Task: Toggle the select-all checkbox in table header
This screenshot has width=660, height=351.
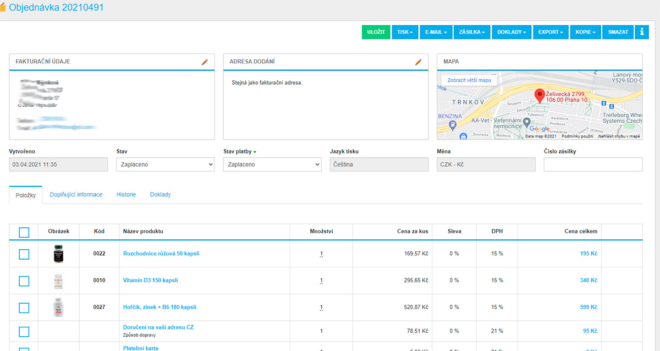Action: pyautogui.click(x=24, y=232)
